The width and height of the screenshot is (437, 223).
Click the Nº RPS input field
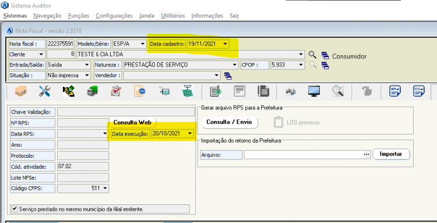coord(83,123)
